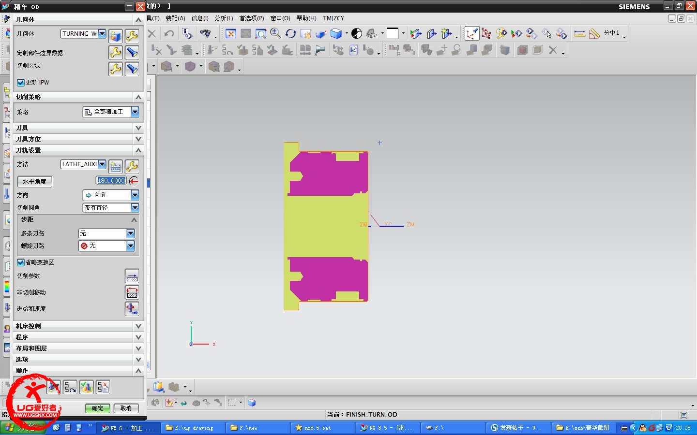Select the Zoom area magnifier icon
This screenshot has height=435, width=697.
[x=261, y=34]
